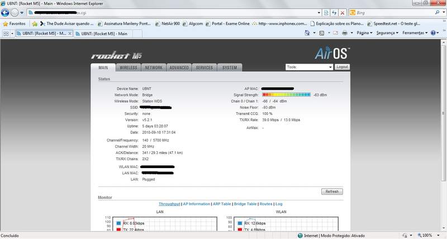Click the search magnifier icon
Viewport: 447px width, 239px height.
point(437,12)
